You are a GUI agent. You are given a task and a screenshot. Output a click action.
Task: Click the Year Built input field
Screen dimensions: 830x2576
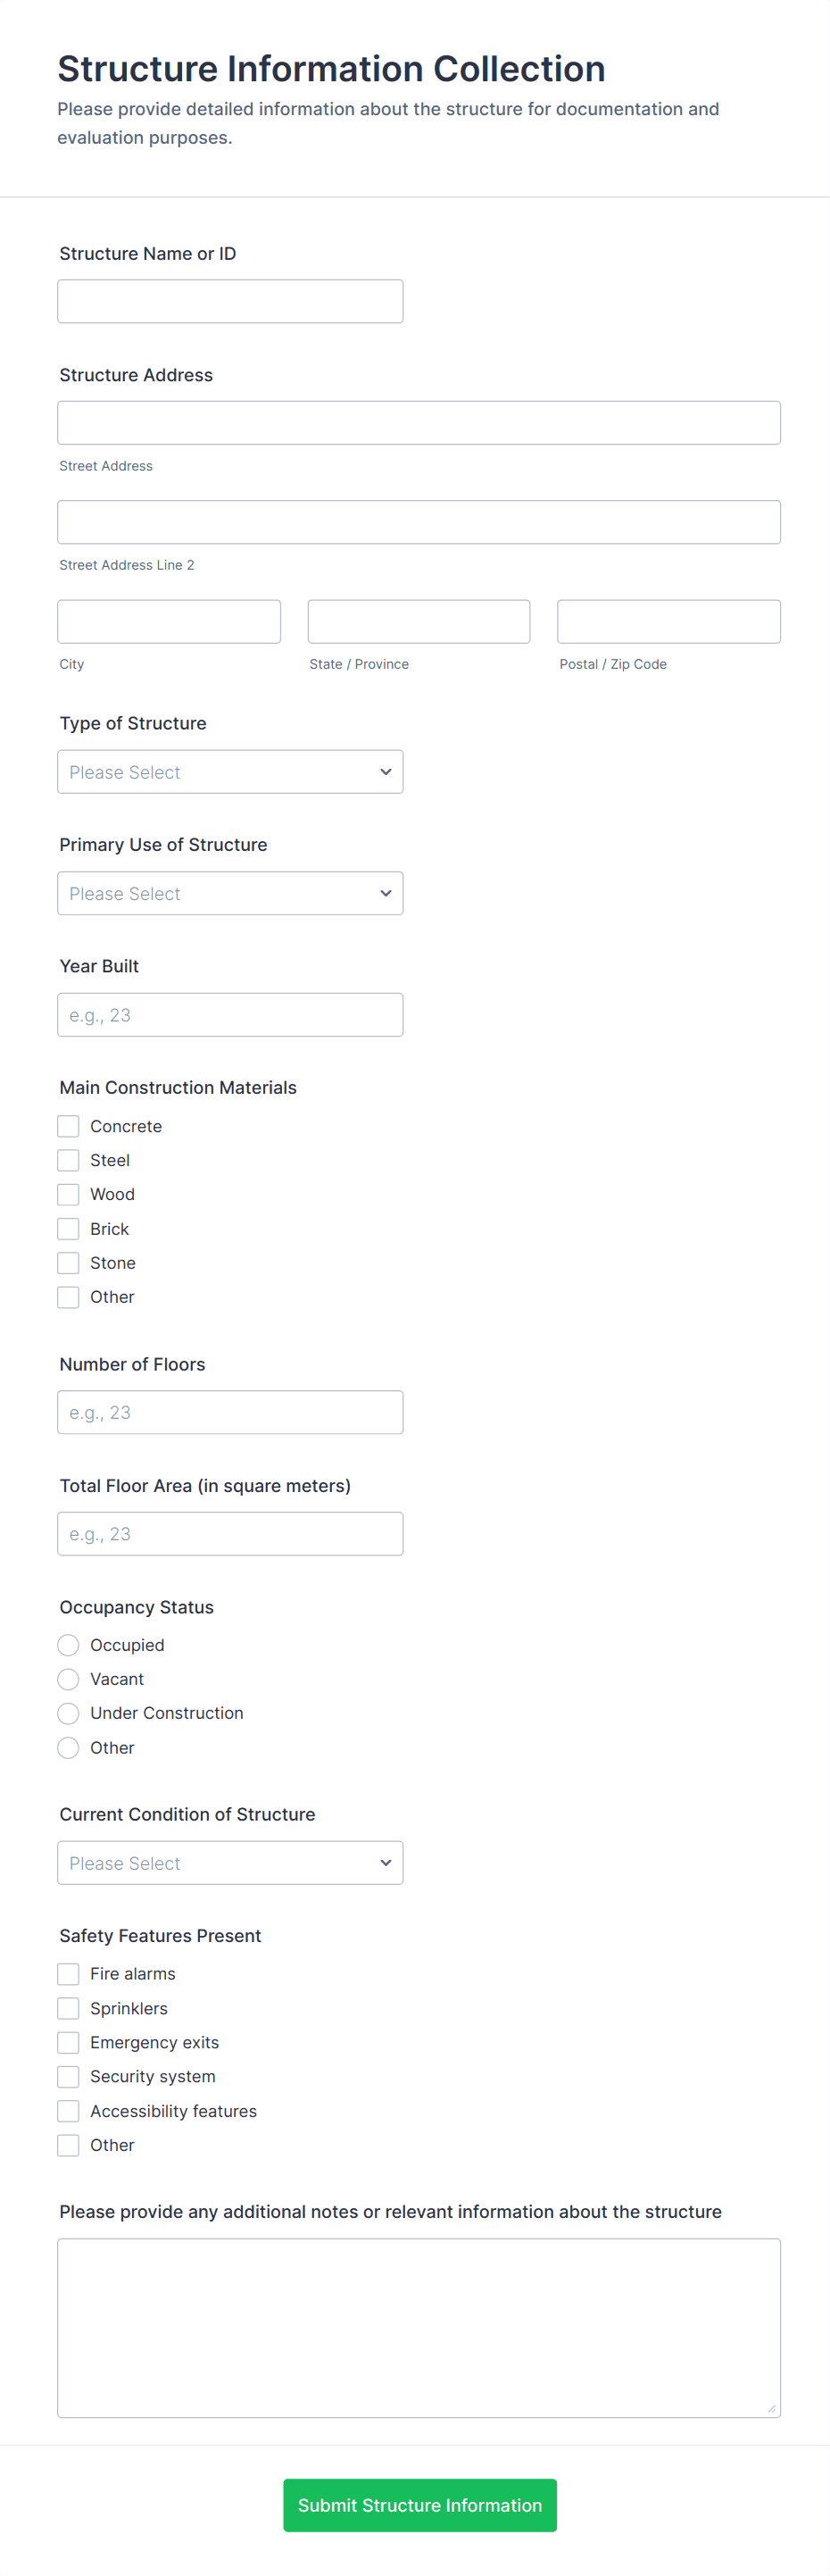tap(230, 1014)
